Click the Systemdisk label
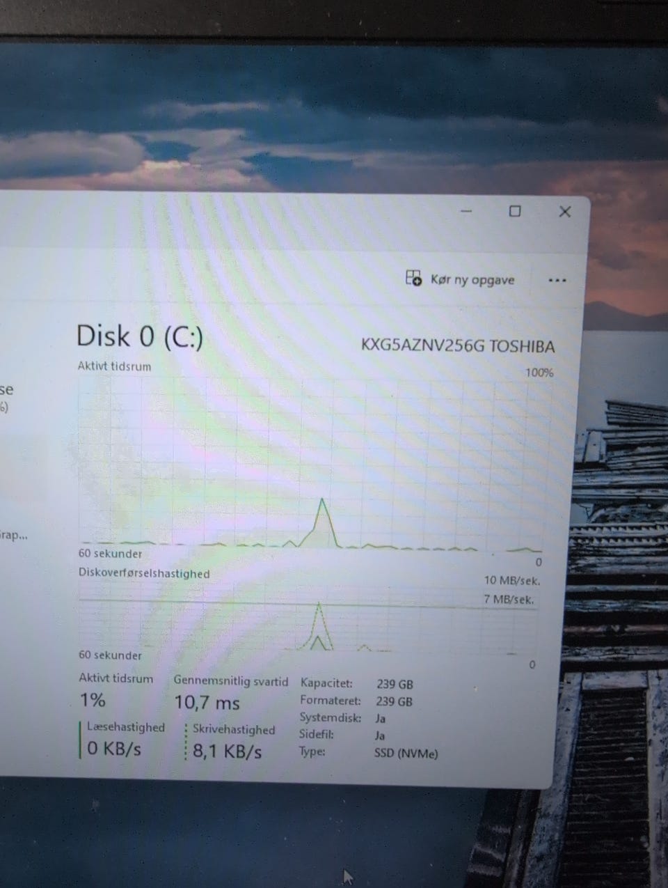 [331, 717]
